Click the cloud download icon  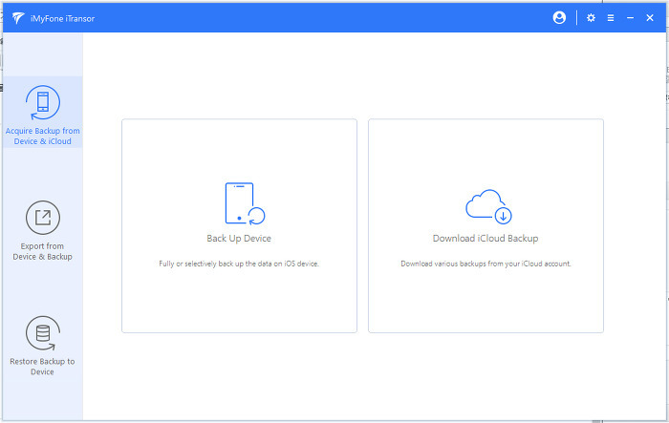click(488, 206)
